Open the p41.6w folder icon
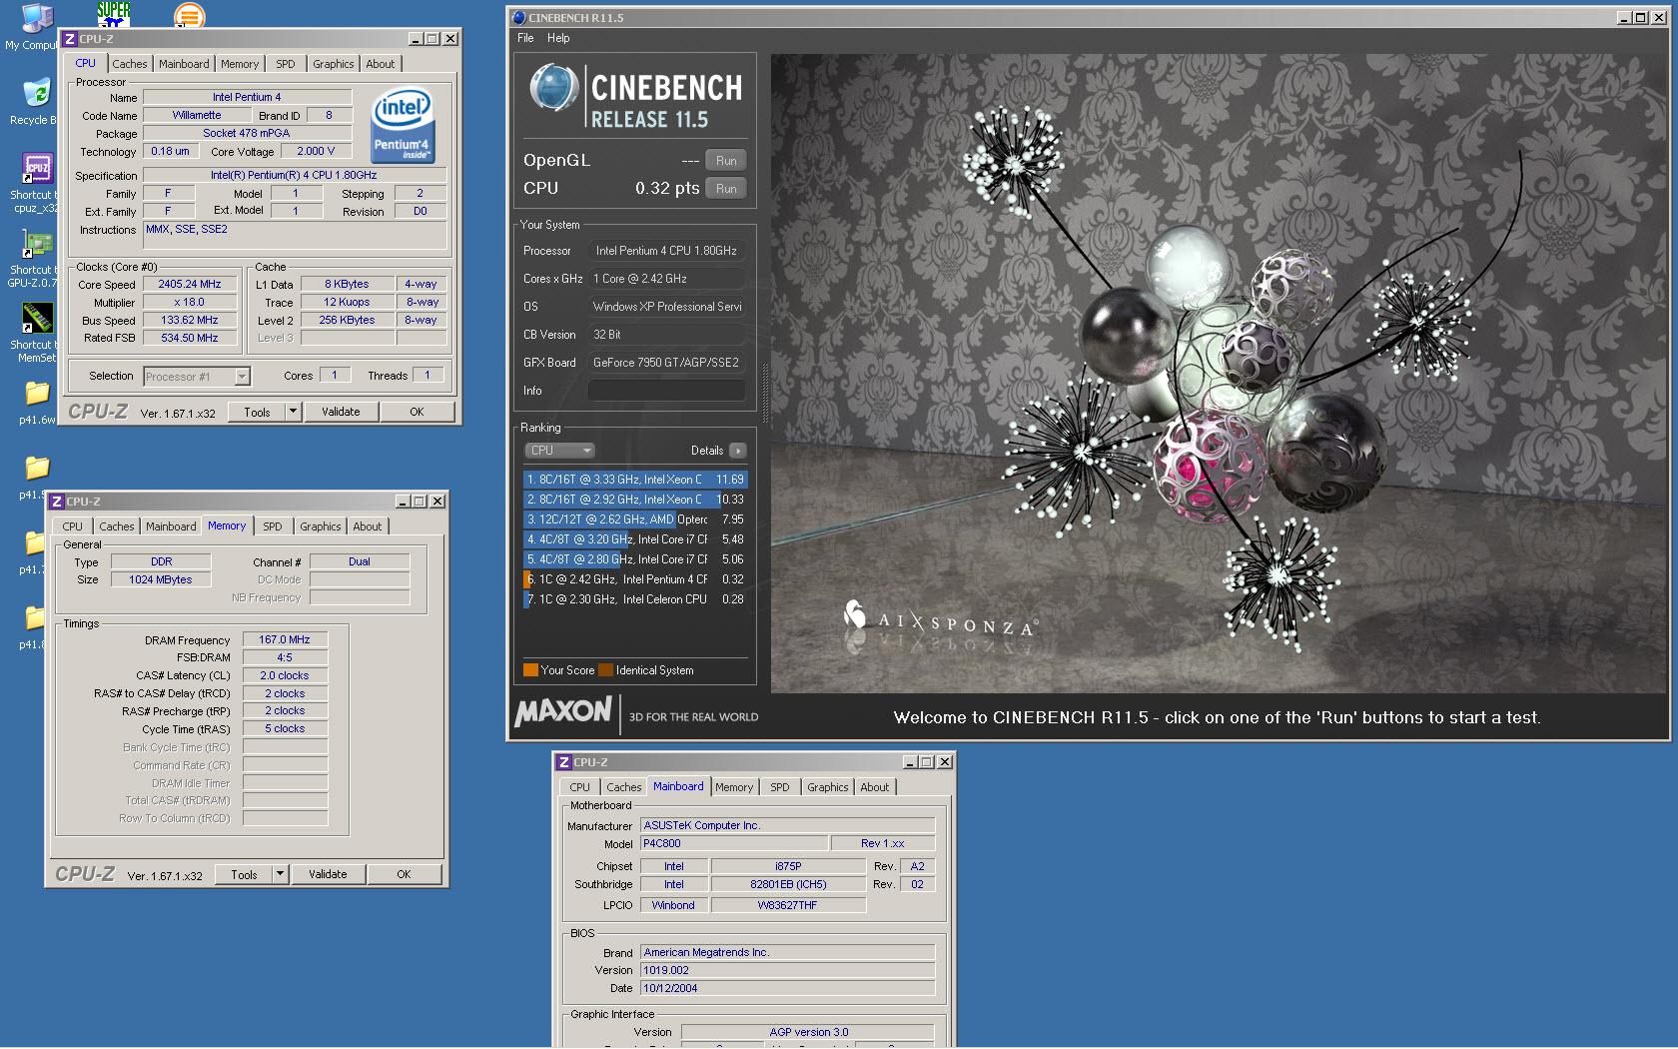This screenshot has width=1678, height=1049. [x=37, y=393]
